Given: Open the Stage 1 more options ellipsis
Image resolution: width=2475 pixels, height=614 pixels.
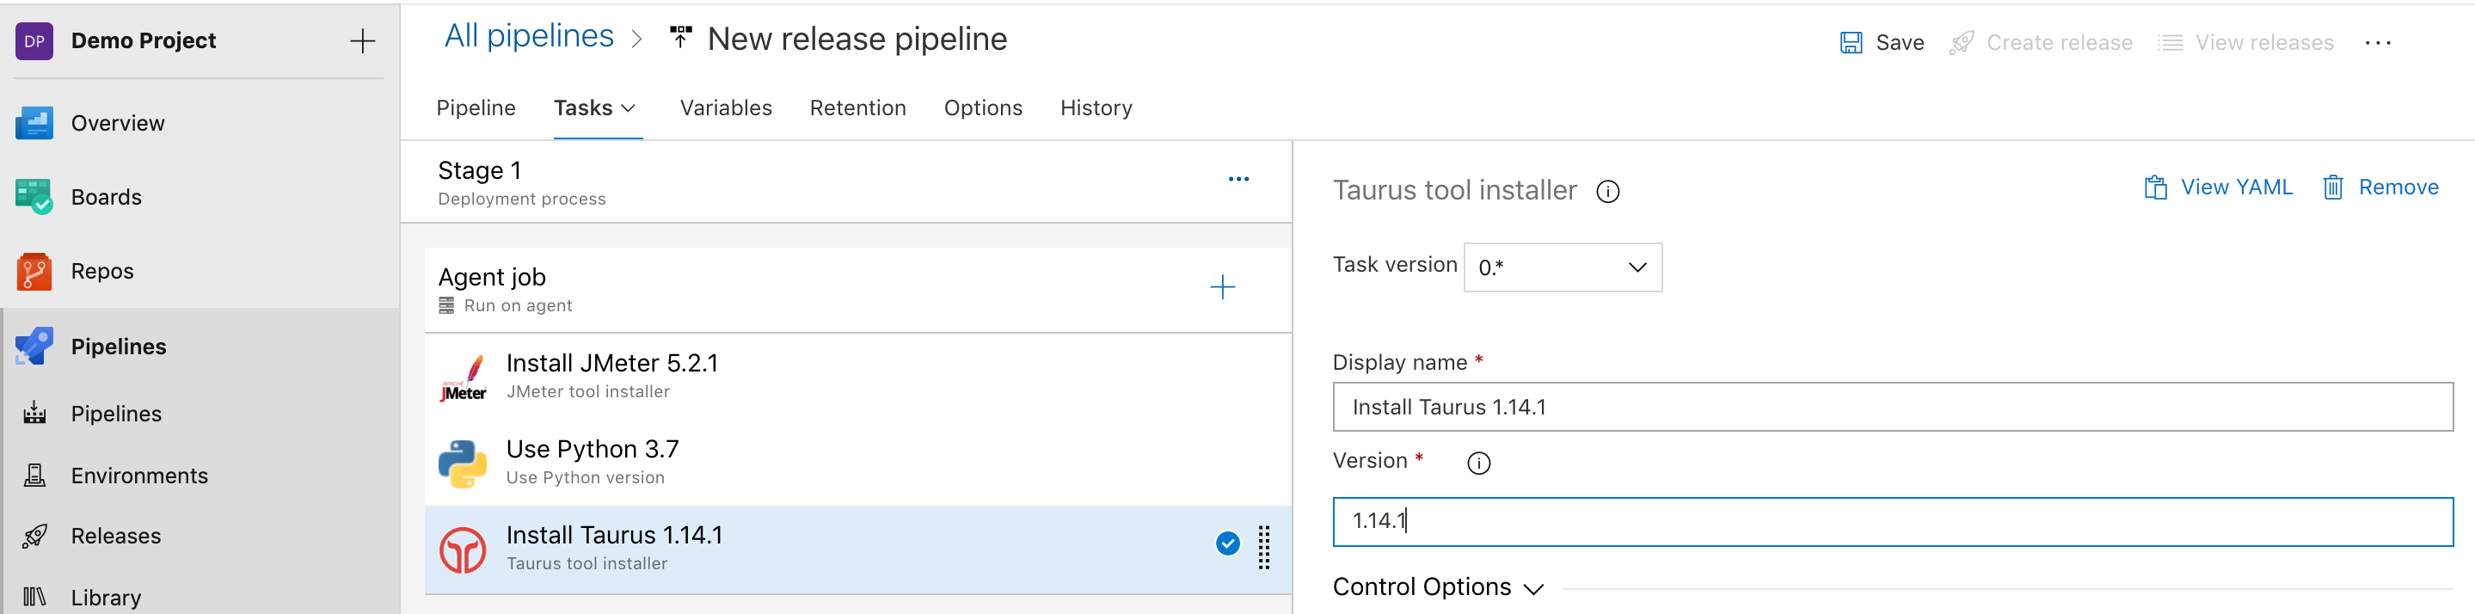Looking at the screenshot, I should 1238,179.
